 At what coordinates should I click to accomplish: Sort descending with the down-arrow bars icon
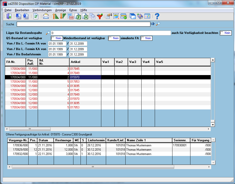click(x=63, y=16)
